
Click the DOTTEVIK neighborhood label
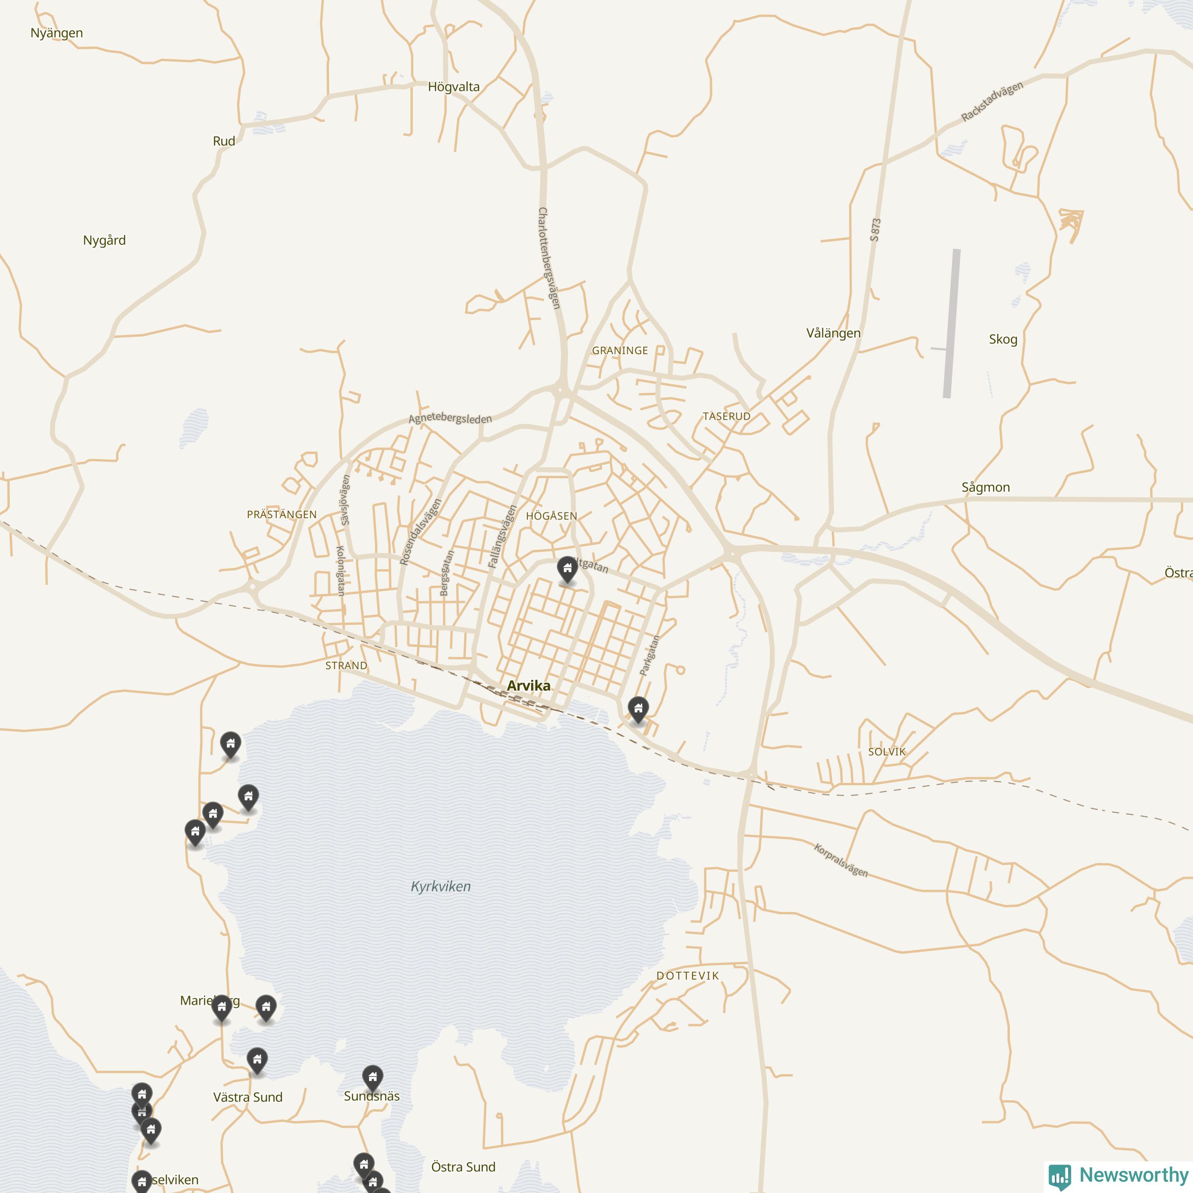(688, 976)
